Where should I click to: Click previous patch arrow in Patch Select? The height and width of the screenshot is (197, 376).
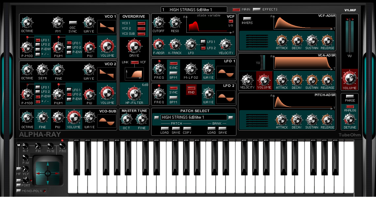click(157, 117)
